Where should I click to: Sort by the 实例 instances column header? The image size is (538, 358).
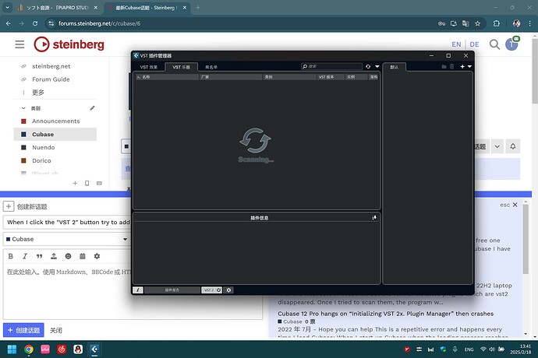coord(356,77)
